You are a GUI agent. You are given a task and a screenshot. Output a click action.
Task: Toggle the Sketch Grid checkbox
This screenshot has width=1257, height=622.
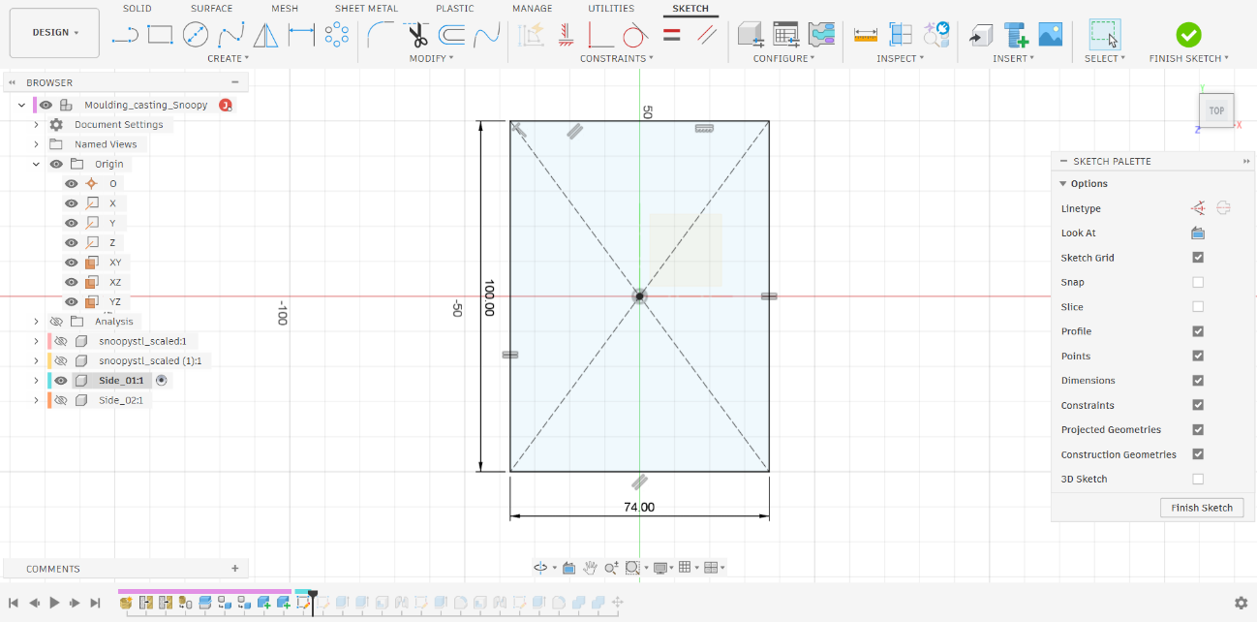[1198, 258]
